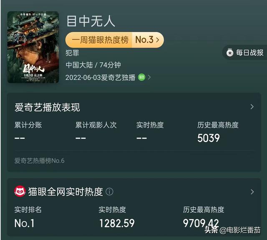Open the 目中无人 movie poster thumbnail
Image resolution: width=267 pixels, height=240 pixels.
pos(33,47)
